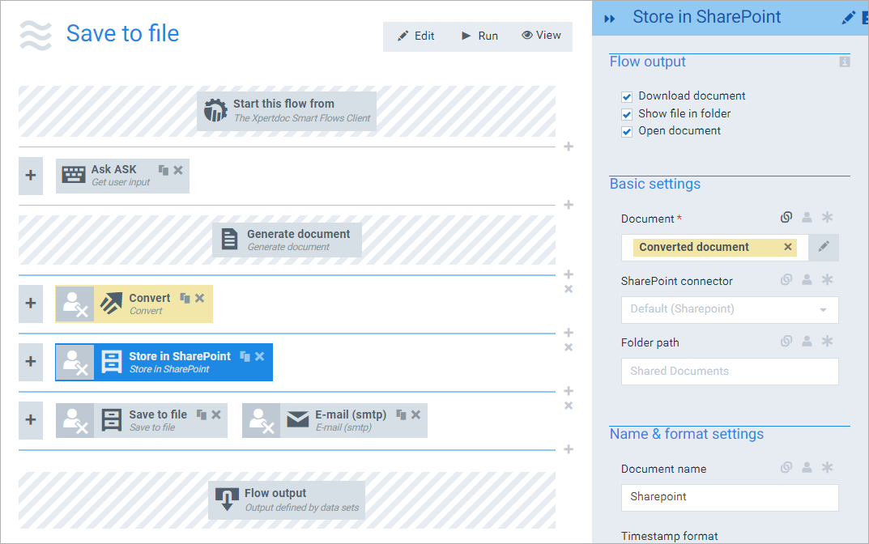Add a step in the Convert row
869x544 pixels.
(31, 304)
